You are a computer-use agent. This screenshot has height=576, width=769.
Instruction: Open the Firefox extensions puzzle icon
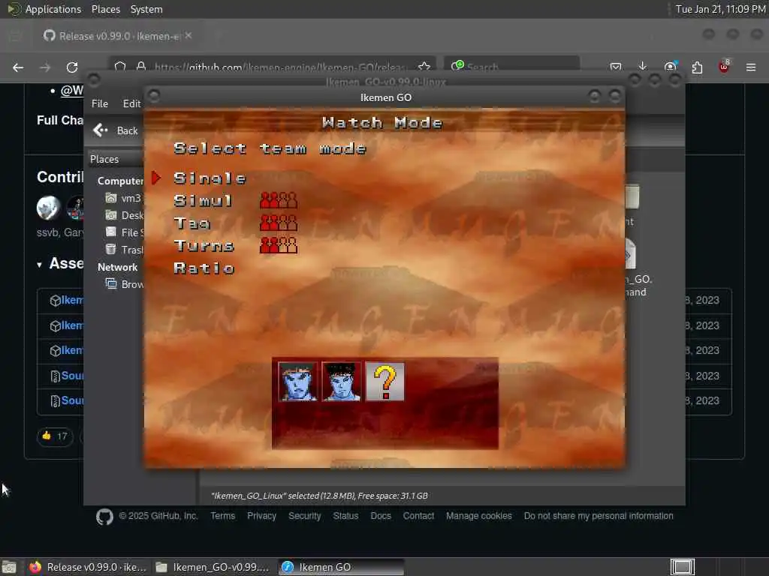click(697, 67)
